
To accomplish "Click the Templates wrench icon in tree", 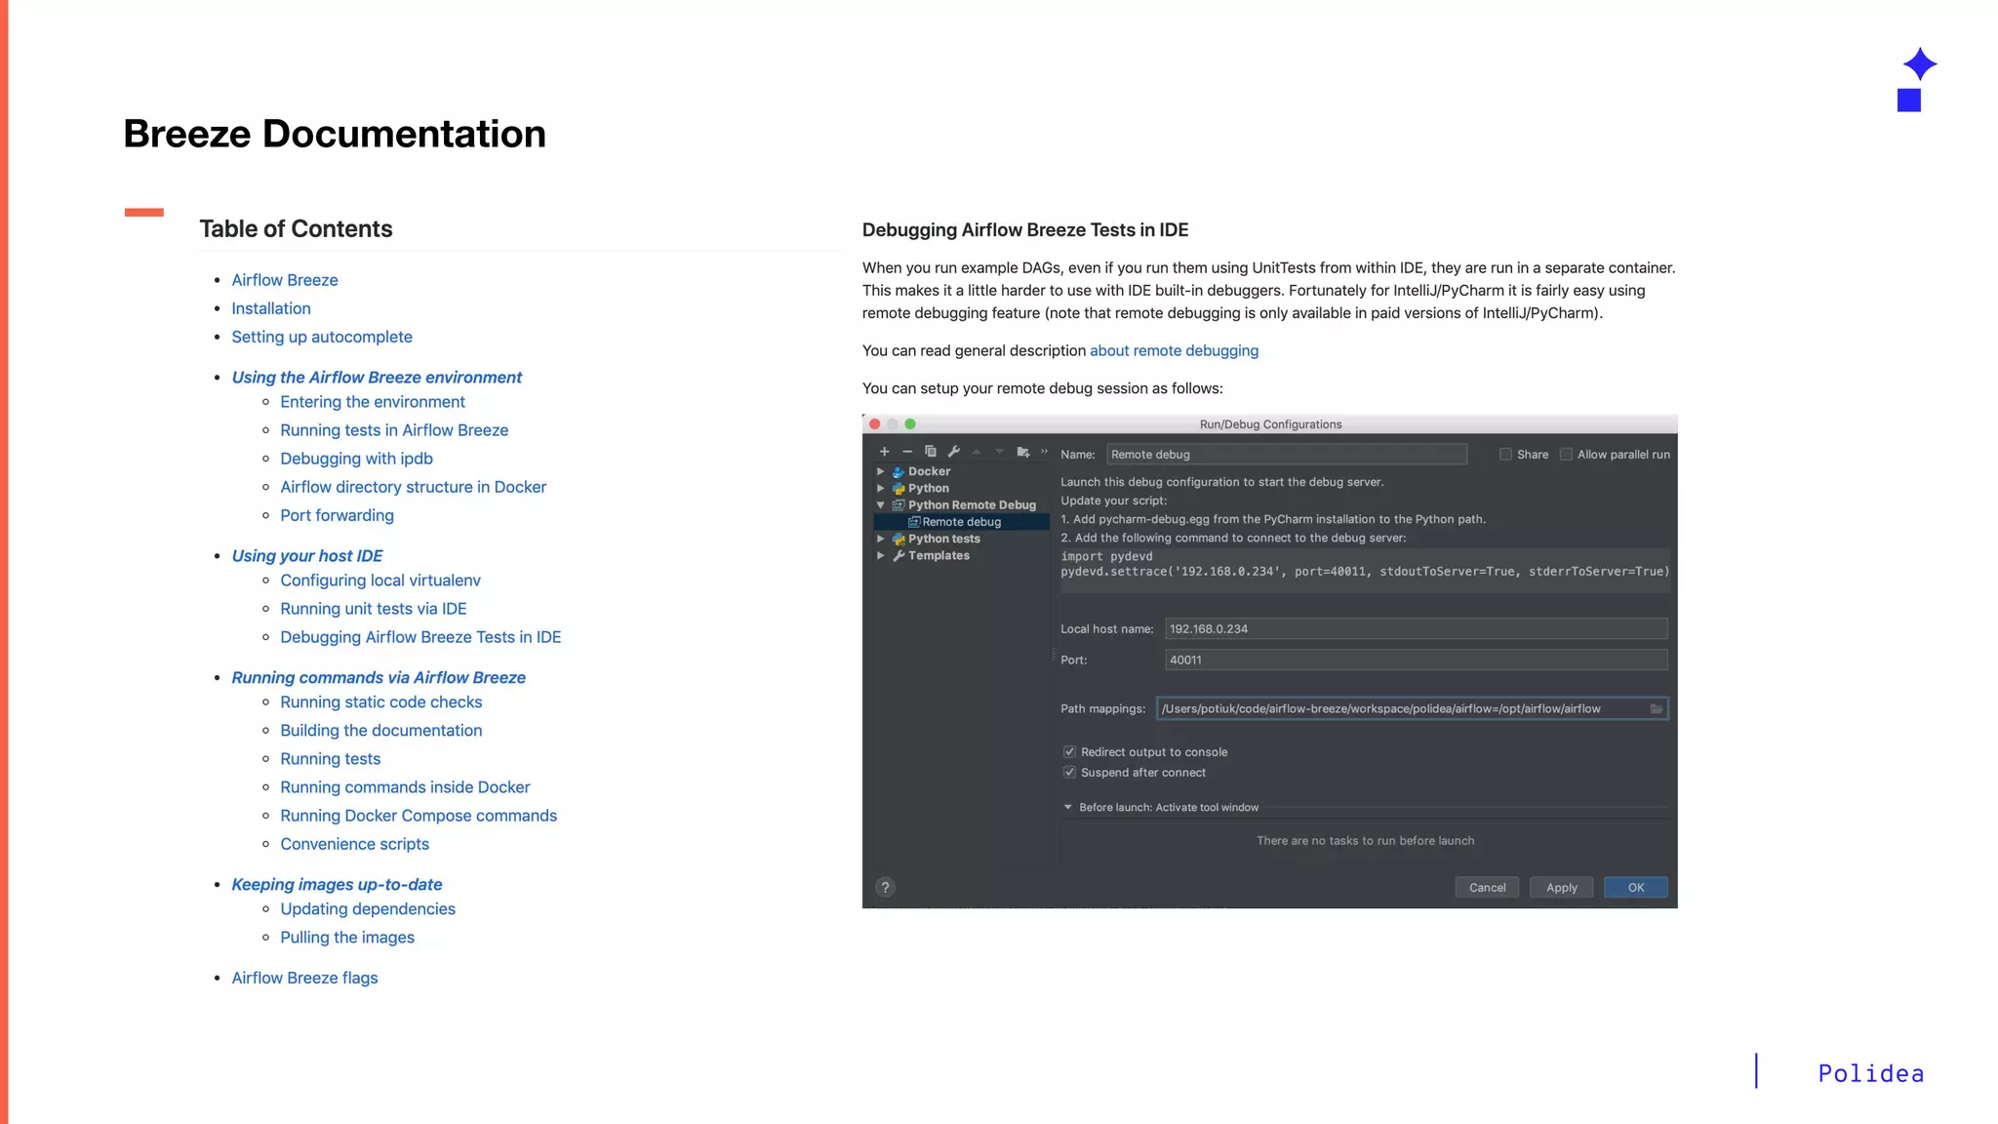I will (899, 556).
